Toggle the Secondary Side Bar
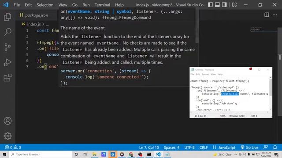Screen dimensions: 282x158 coord(224,5)
